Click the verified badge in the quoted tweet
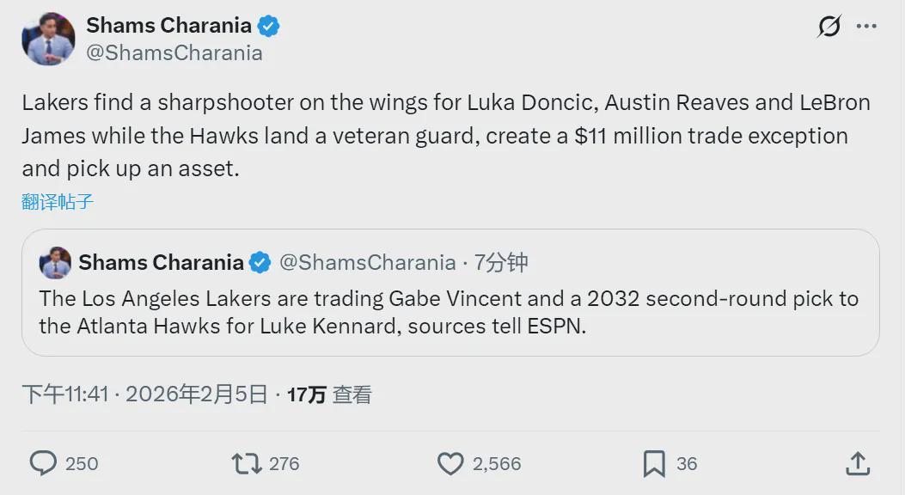 click(x=260, y=262)
